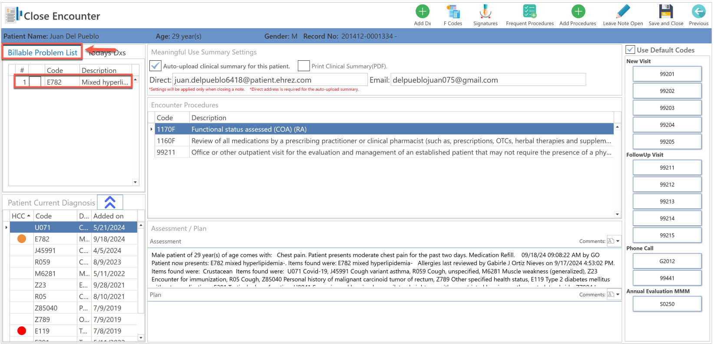The height and width of the screenshot is (345, 714).
Task: Switch to Billable Problem List tab
Action: [43, 53]
